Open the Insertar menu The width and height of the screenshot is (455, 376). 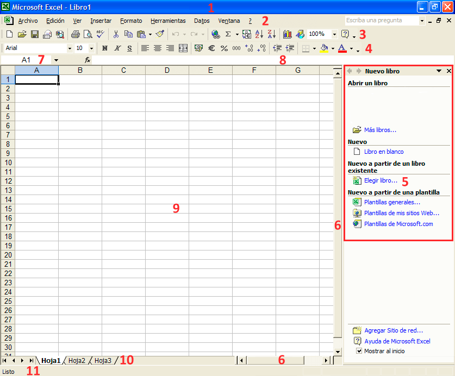(x=101, y=21)
